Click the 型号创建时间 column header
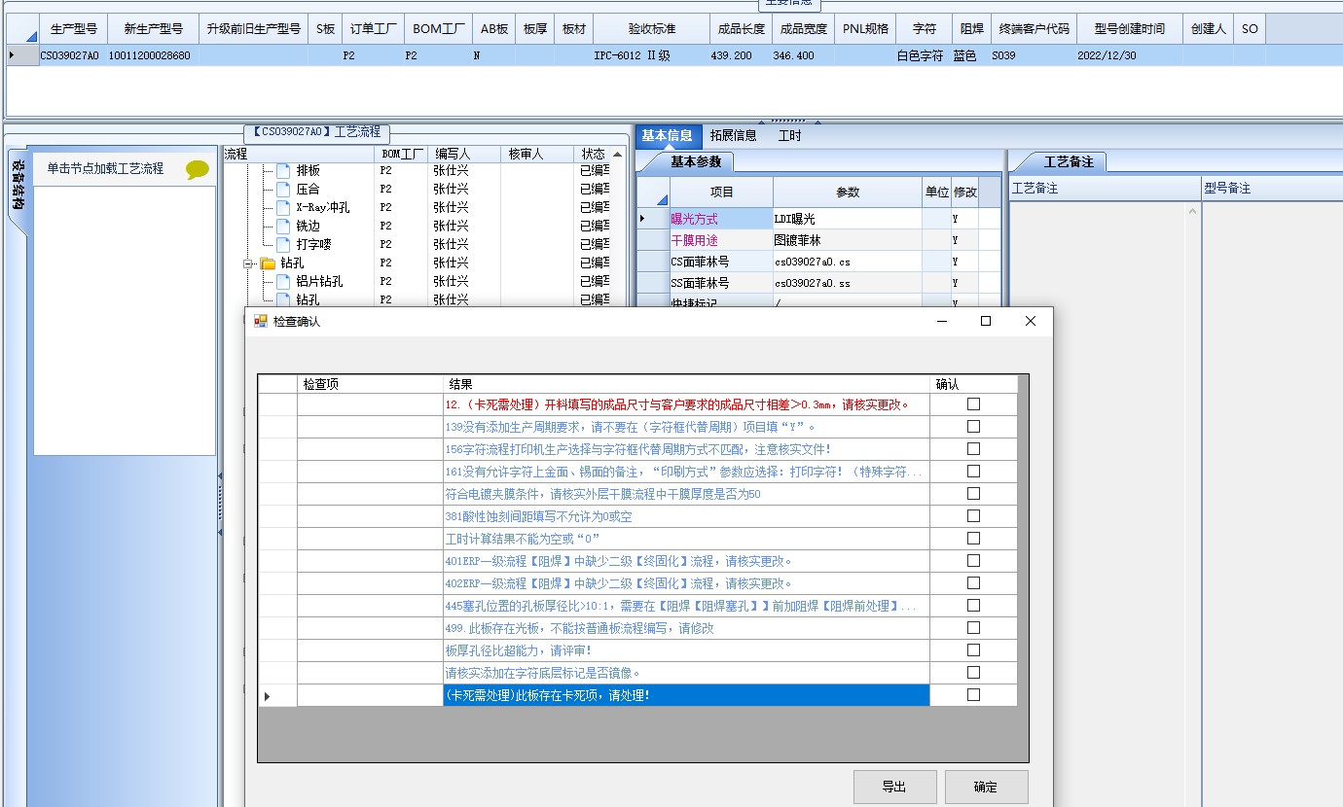This screenshot has height=807, width=1343. tap(1129, 29)
